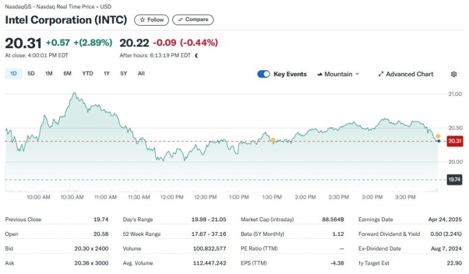The width and height of the screenshot is (469, 274).
Task: Click the dark 19.74 previous close label
Action: pos(454,180)
